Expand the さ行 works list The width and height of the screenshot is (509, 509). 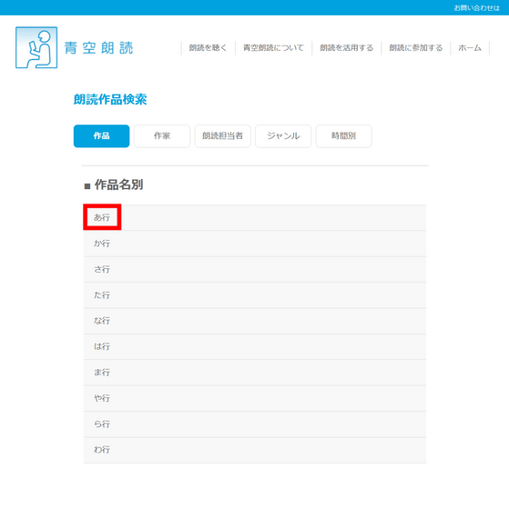(x=255, y=269)
